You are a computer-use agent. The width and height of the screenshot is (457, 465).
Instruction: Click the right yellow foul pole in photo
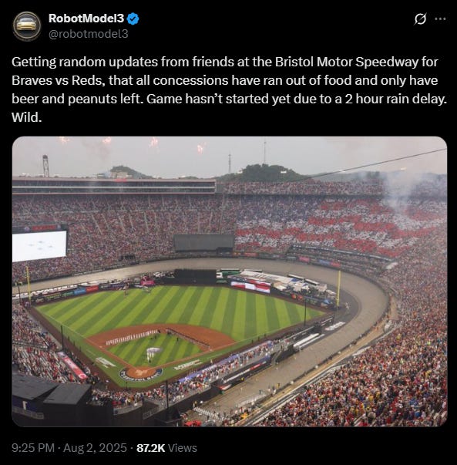pos(338,288)
